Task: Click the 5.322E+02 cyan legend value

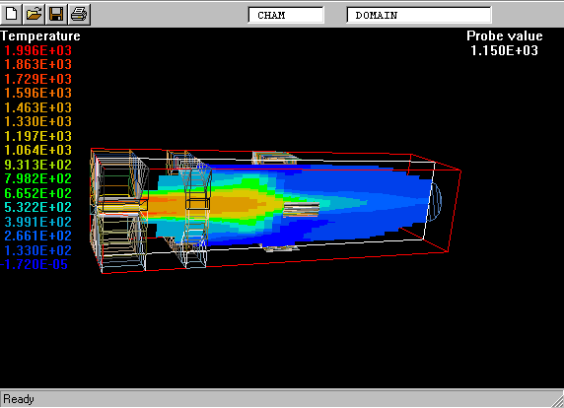Action: [x=37, y=207]
